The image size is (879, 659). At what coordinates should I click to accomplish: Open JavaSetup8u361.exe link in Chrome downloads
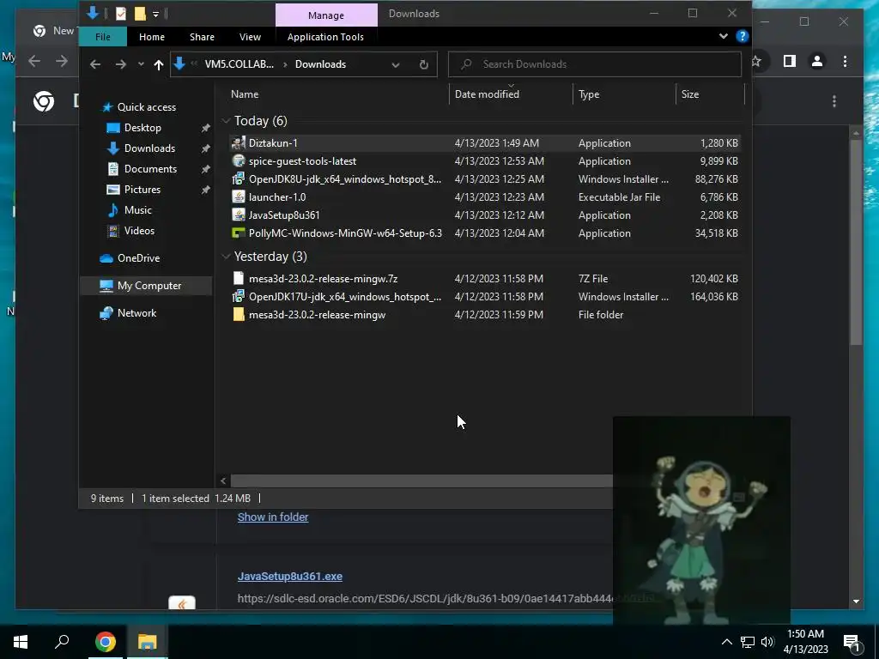tap(290, 576)
